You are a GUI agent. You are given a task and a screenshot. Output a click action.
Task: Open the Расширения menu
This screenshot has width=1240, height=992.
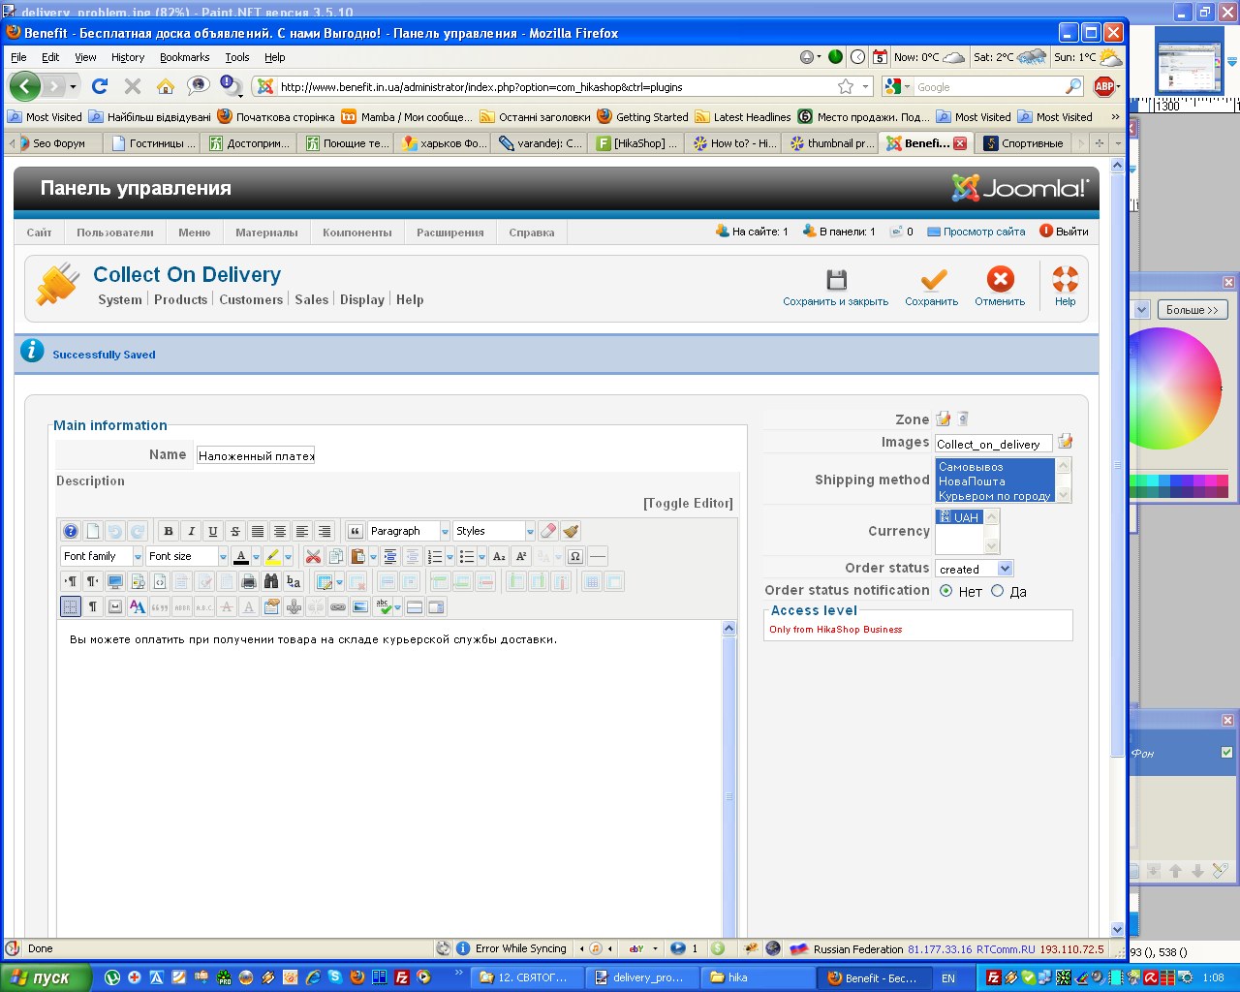[449, 232]
